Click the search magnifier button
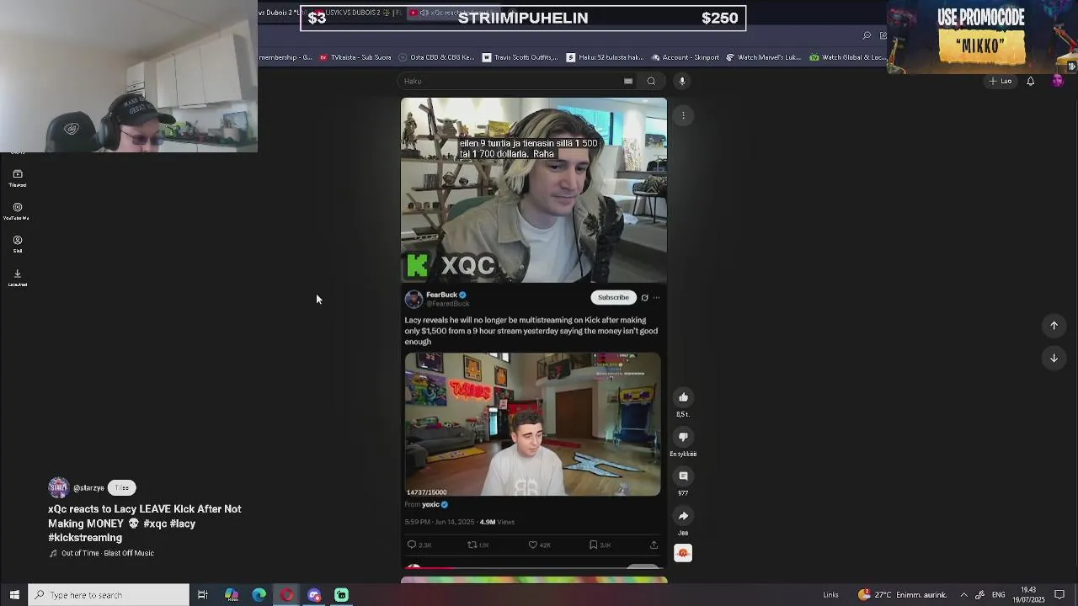1078x606 pixels. click(x=651, y=81)
